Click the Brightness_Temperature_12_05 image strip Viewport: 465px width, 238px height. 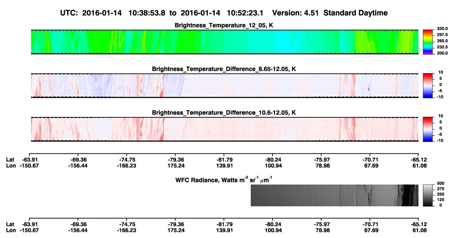225,42
